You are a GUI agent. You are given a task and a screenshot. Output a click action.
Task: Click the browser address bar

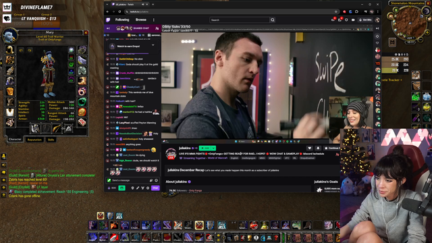pos(232,11)
